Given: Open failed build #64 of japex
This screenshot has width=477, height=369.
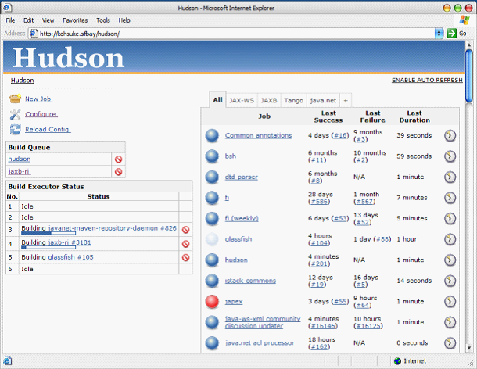Looking at the screenshot, I should pos(362,305).
